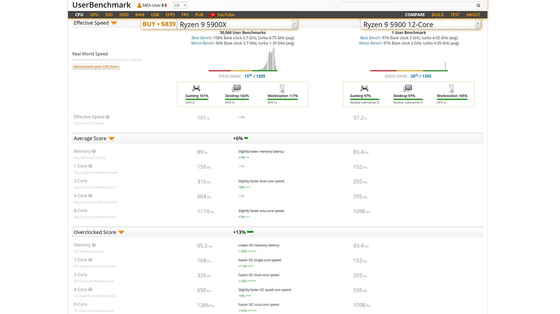Click Benchmark your CPU here button

96,67
